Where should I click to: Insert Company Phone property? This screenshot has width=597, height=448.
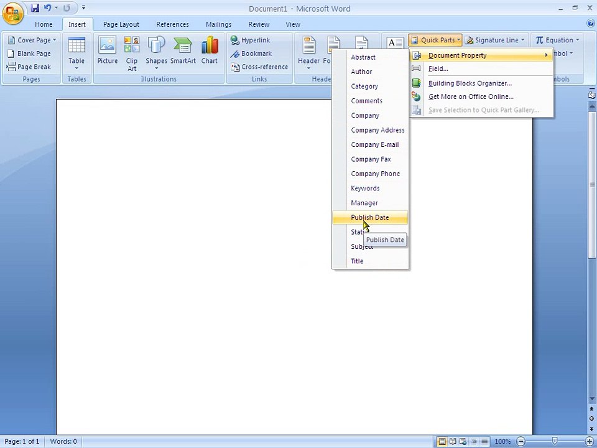point(370,174)
